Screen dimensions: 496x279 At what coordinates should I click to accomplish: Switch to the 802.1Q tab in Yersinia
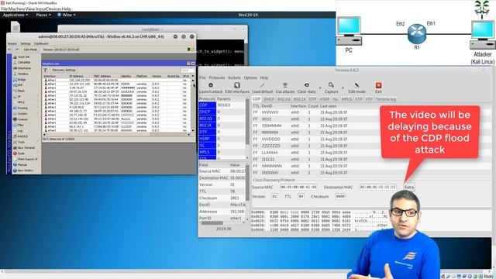point(284,99)
